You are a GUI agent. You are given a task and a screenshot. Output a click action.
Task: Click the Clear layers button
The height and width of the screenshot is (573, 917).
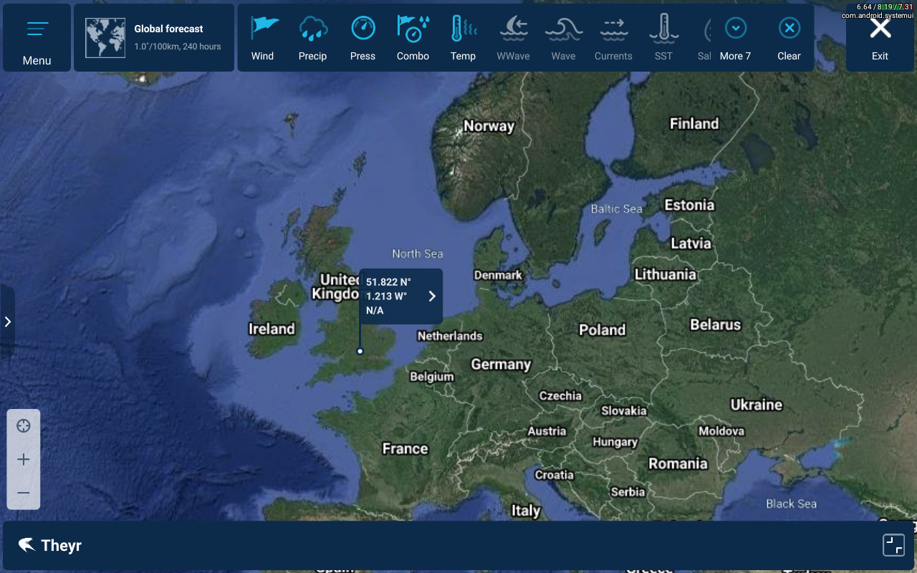(x=789, y=29)
